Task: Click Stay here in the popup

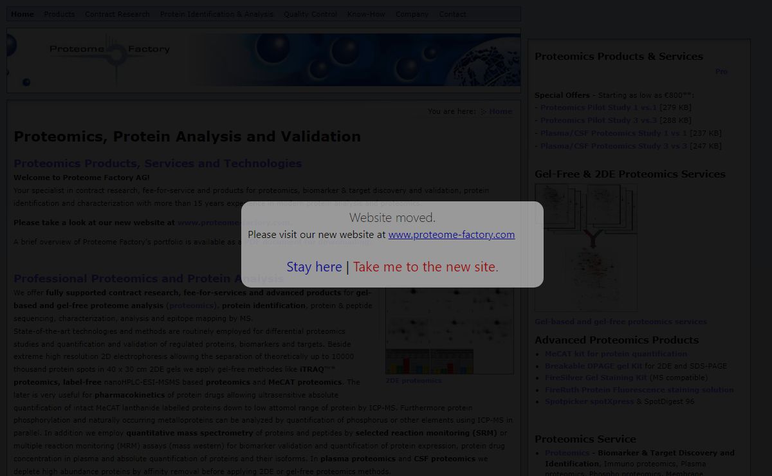Action: point(314,267)
